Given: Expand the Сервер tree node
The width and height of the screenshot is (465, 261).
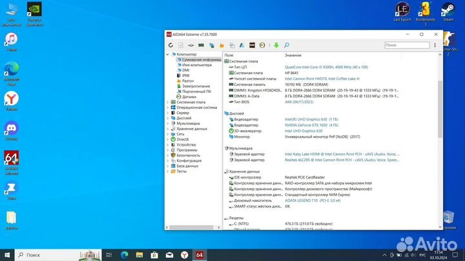Looking at the screenshot, I should (167, 113).
